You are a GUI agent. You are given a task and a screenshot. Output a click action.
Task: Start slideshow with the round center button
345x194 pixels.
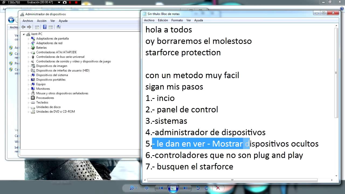click(173, 188)
